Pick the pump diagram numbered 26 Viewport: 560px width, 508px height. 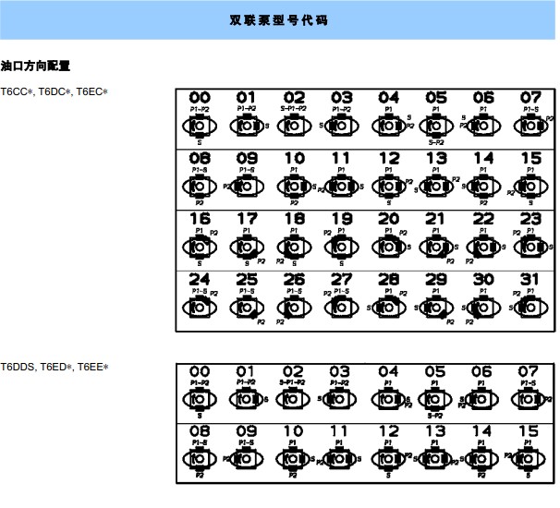pos(294,306)
